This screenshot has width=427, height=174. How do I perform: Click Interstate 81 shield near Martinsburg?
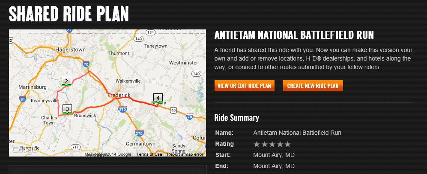tap(22, 99)
